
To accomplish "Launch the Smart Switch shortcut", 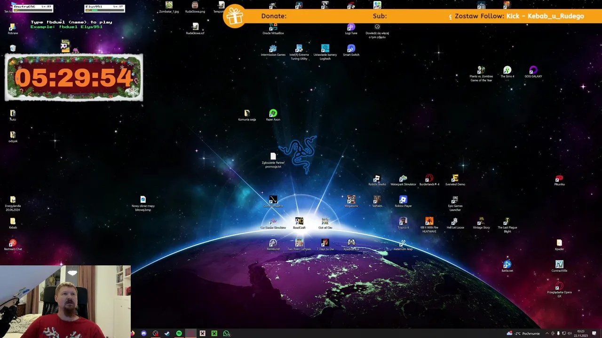I will [351, 51].
